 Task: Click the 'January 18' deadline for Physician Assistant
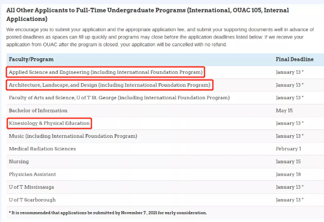pos(288,174)
